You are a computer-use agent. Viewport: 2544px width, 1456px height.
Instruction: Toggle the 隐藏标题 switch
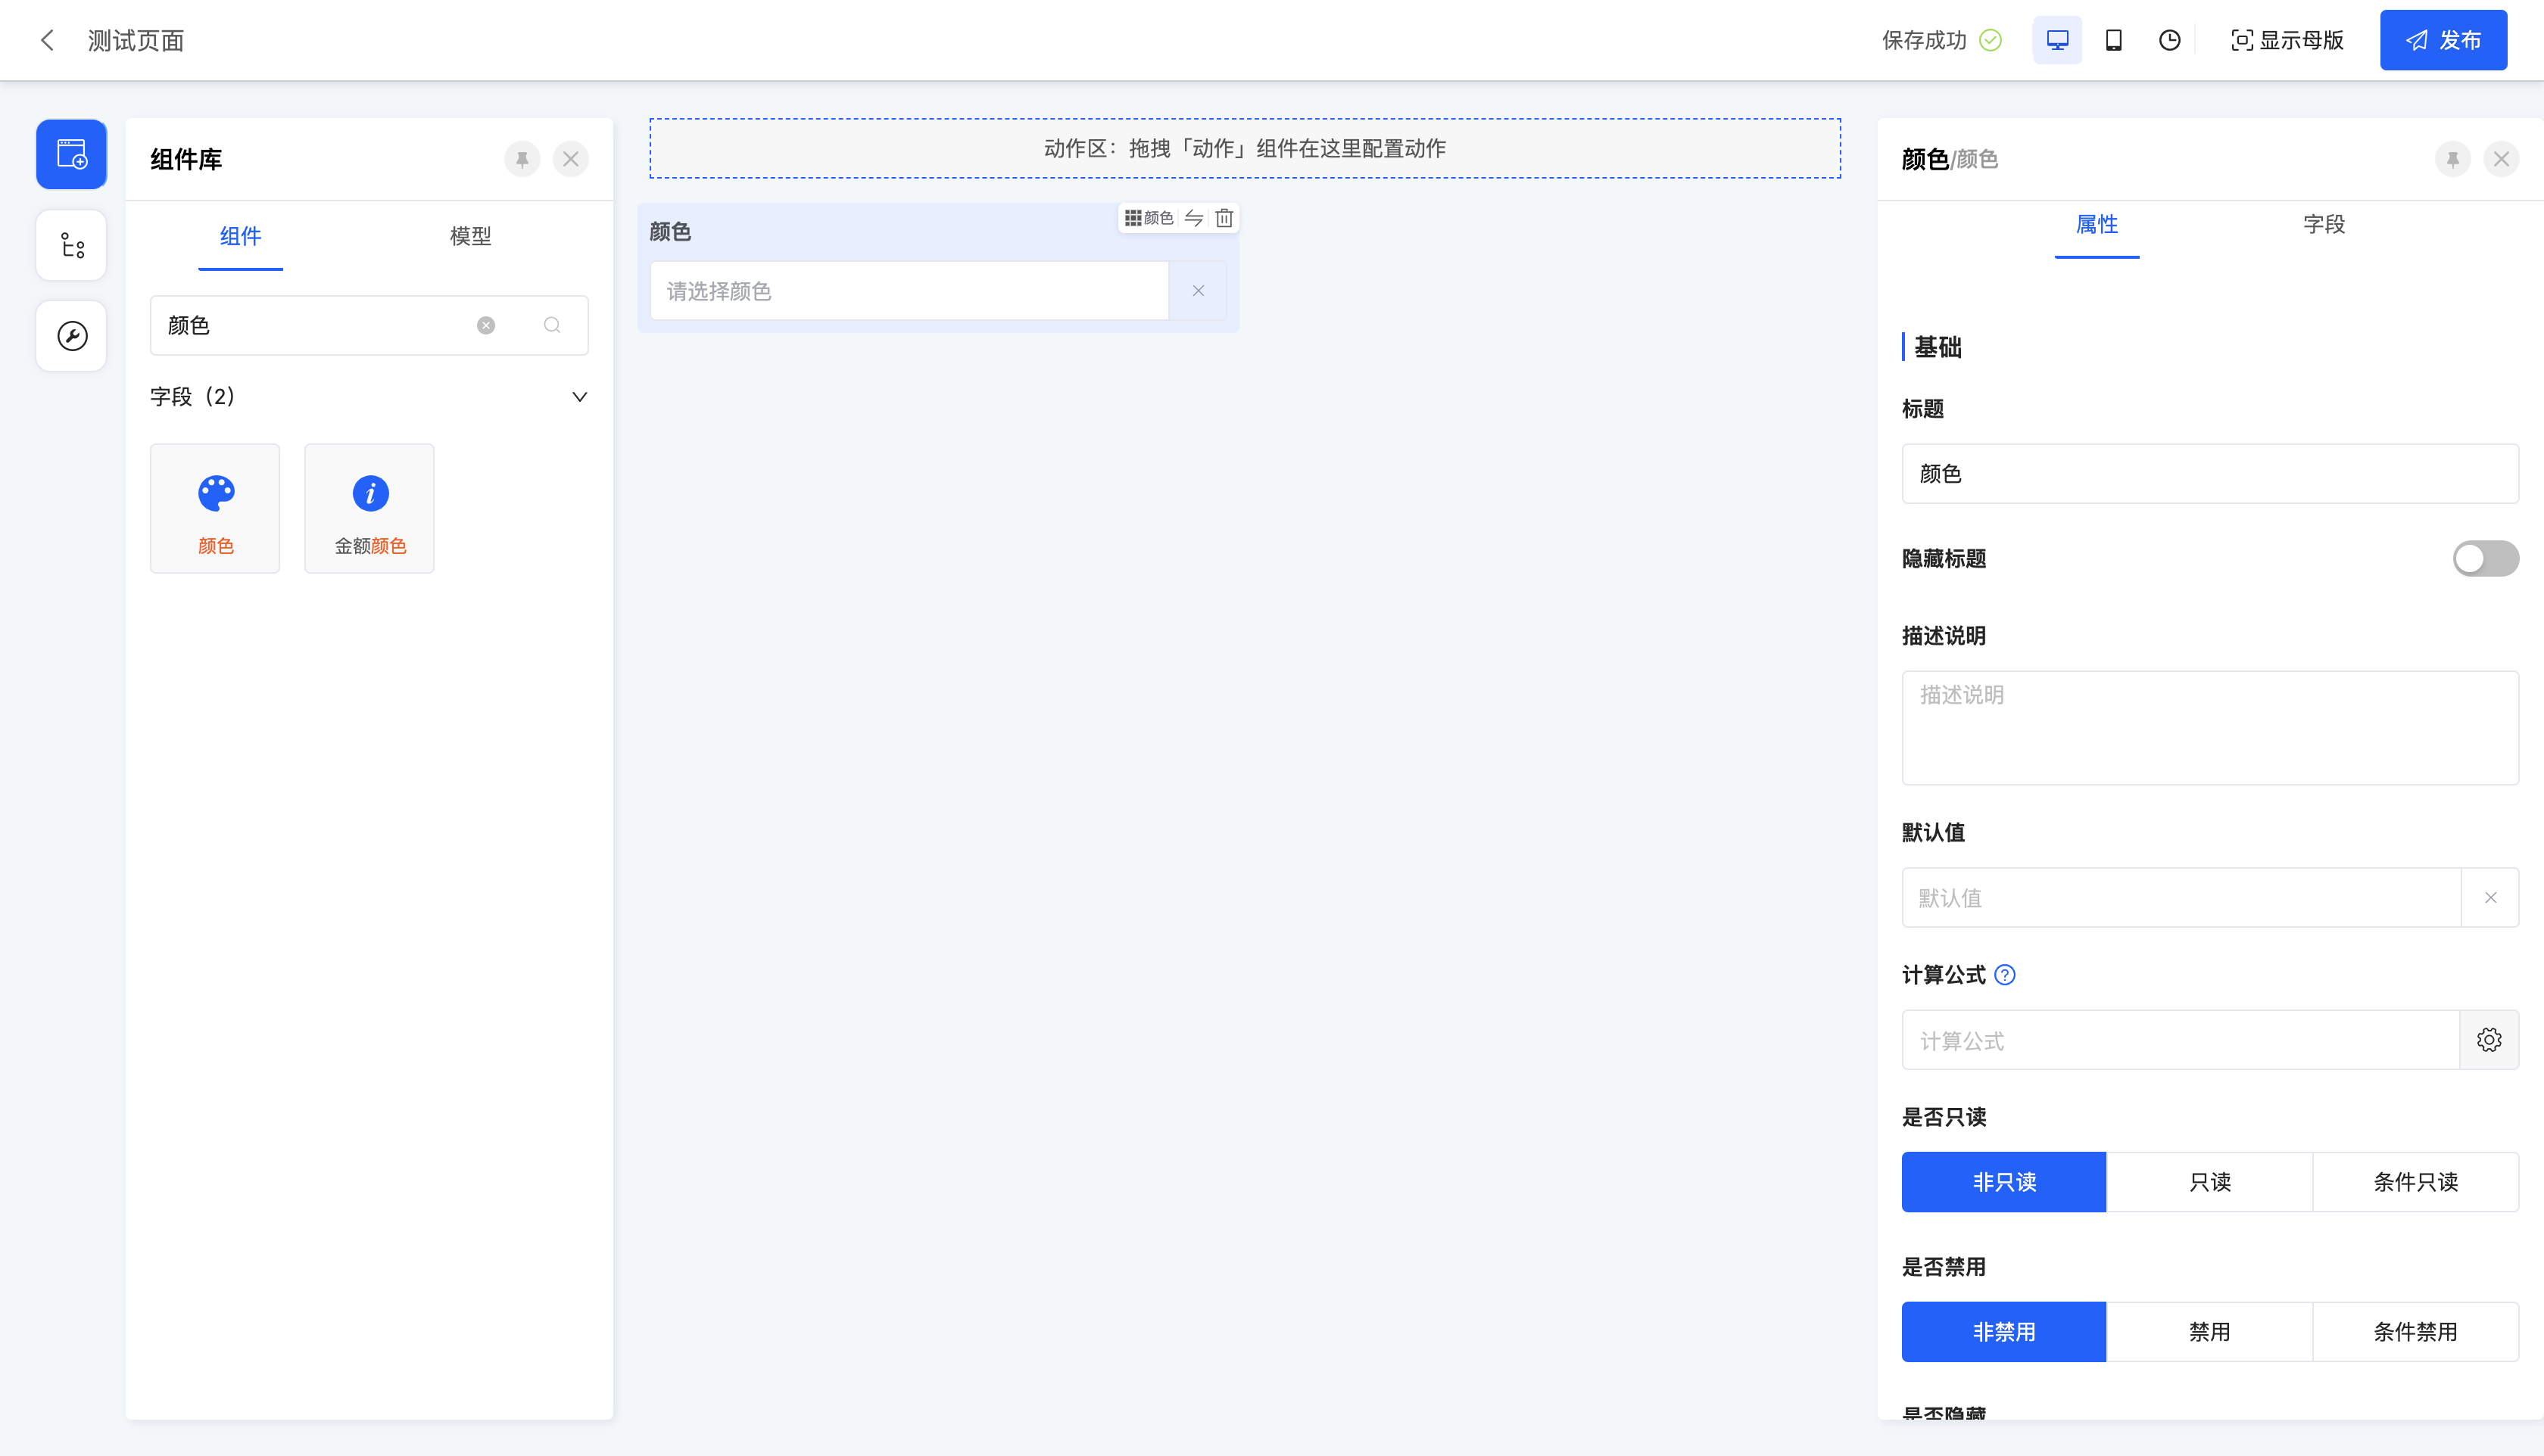pos(2484,558)
